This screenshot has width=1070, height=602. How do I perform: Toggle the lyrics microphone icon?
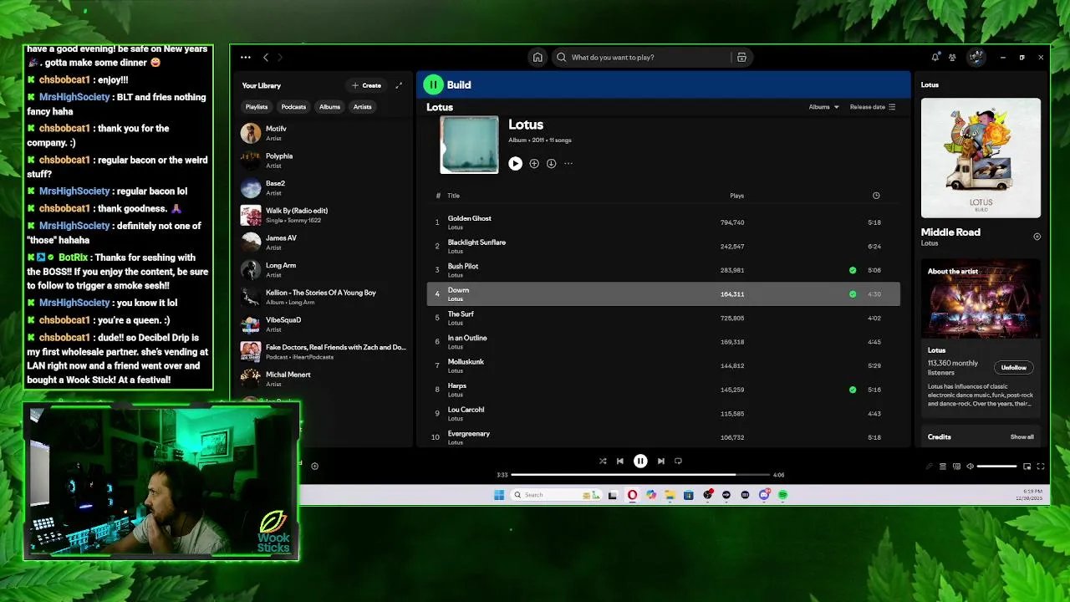[x=929, y=466]
